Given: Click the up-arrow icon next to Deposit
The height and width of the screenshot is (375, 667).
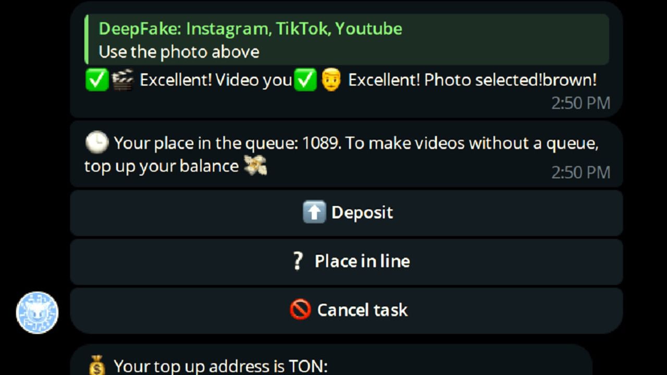Looking at the screenshot, I should pyautogui.click(x=314, y=213).
